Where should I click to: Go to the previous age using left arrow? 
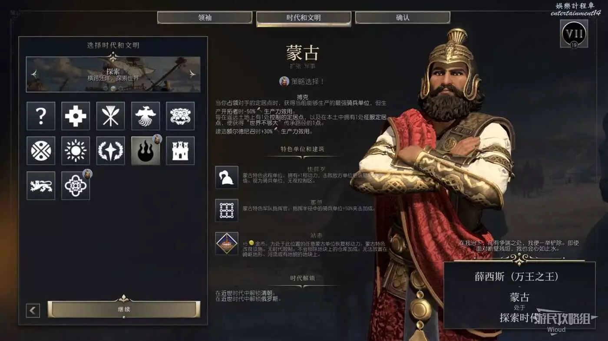tap(34, 74)
